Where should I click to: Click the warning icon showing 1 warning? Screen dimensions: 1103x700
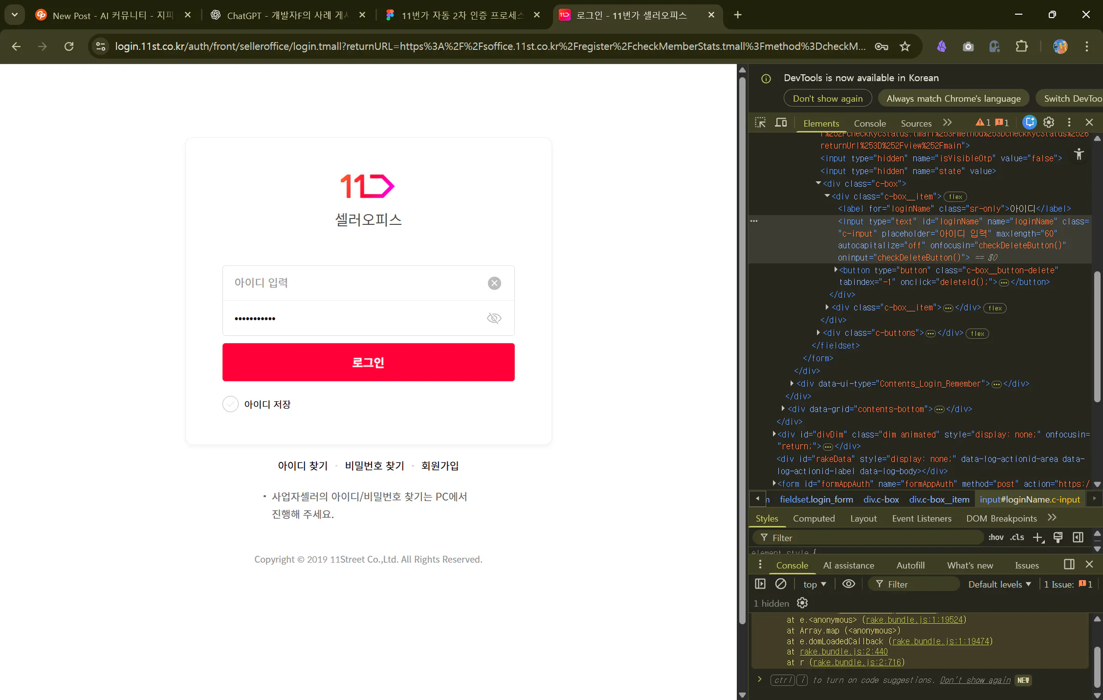(981, 122)
